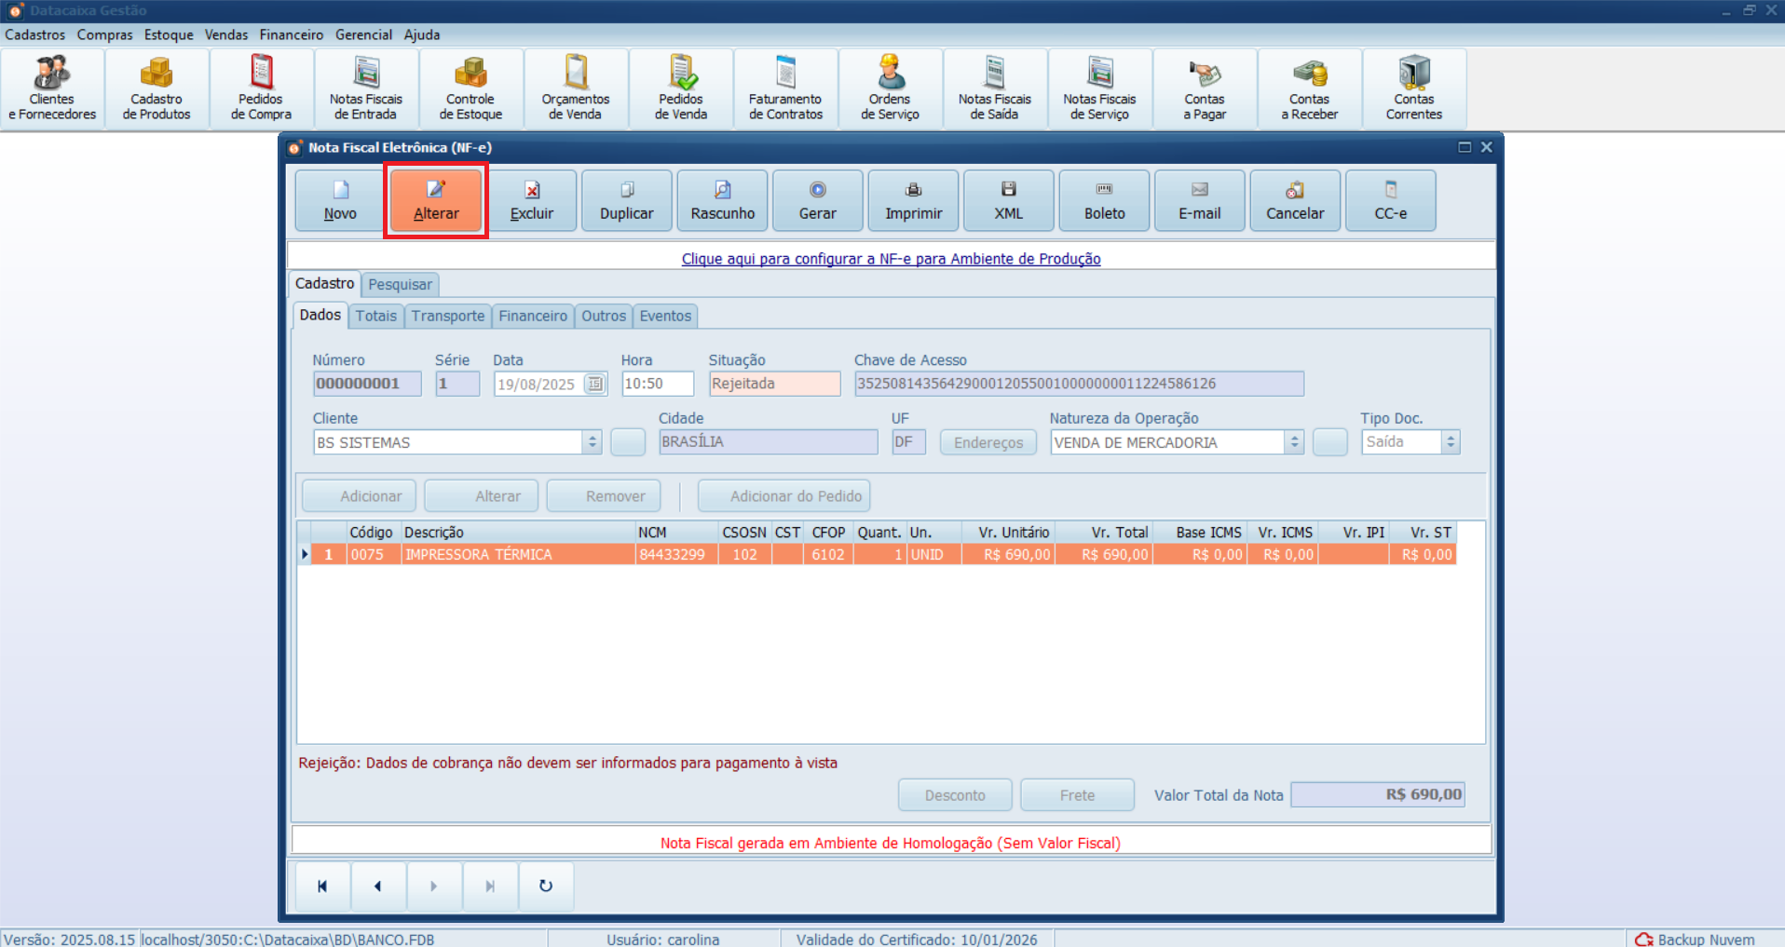This screenshot has height=947, width=1785.
Task: Open Cadastro de Produtos icon
Action: 157,89
